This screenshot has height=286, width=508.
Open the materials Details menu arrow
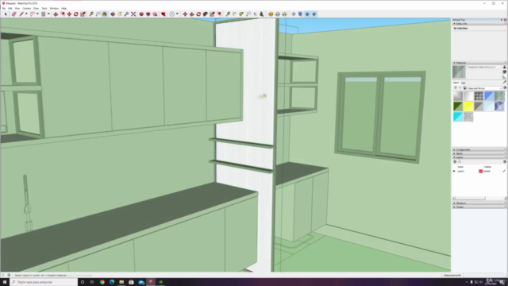pos(505,88)
